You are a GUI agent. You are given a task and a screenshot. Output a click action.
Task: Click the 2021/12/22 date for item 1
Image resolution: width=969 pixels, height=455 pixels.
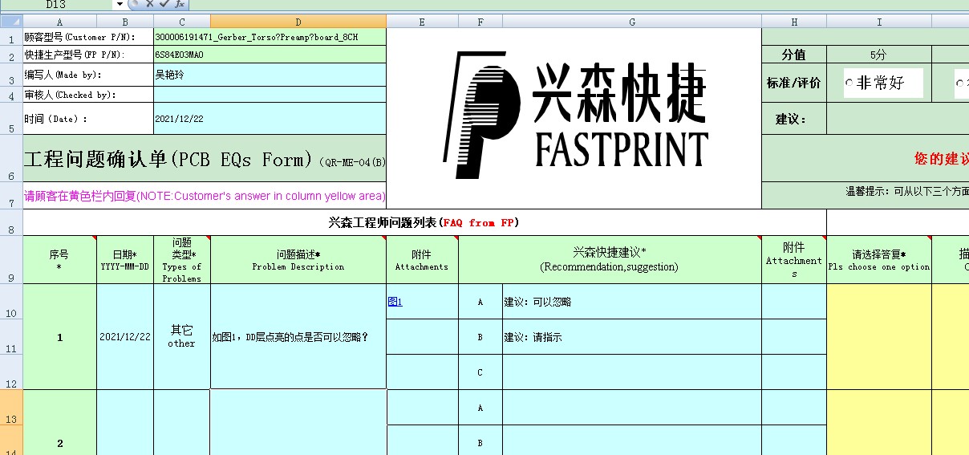click(124, 336)
